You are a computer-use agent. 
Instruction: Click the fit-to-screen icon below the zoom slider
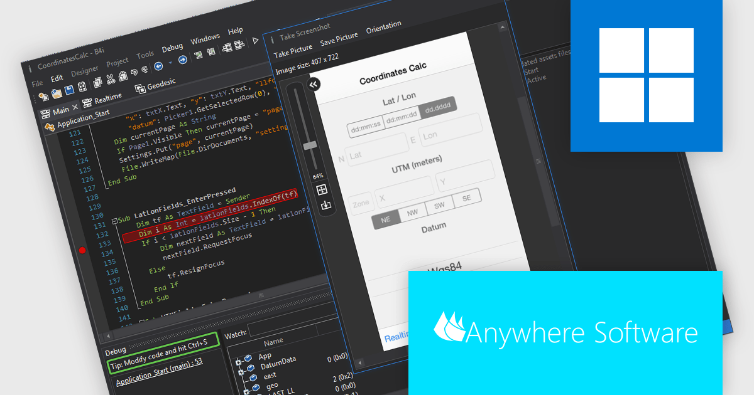[322, 189]
